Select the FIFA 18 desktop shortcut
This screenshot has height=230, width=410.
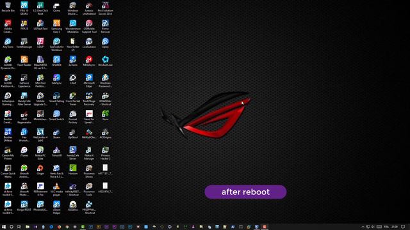(x=24, y=25)
